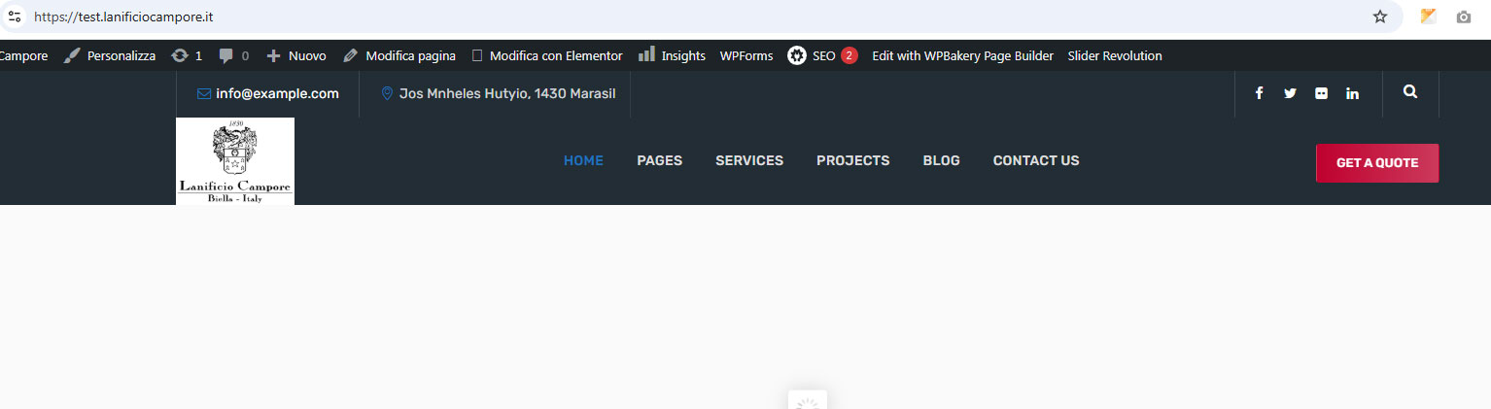Screen dimensions: 1491x409
Task: Expand the SEO admin menu
Action: click(x=821, y=56)
